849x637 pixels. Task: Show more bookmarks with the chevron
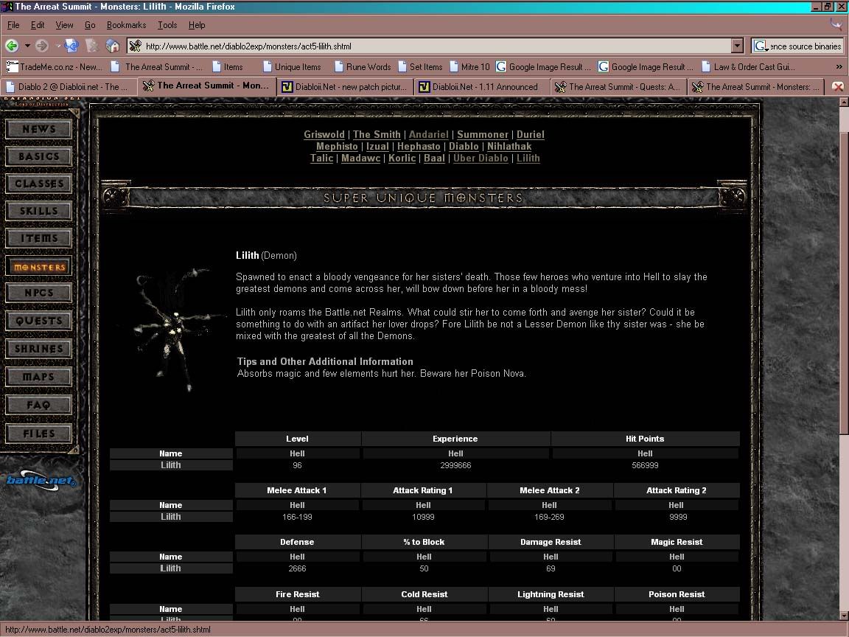[x=839, y=66]
